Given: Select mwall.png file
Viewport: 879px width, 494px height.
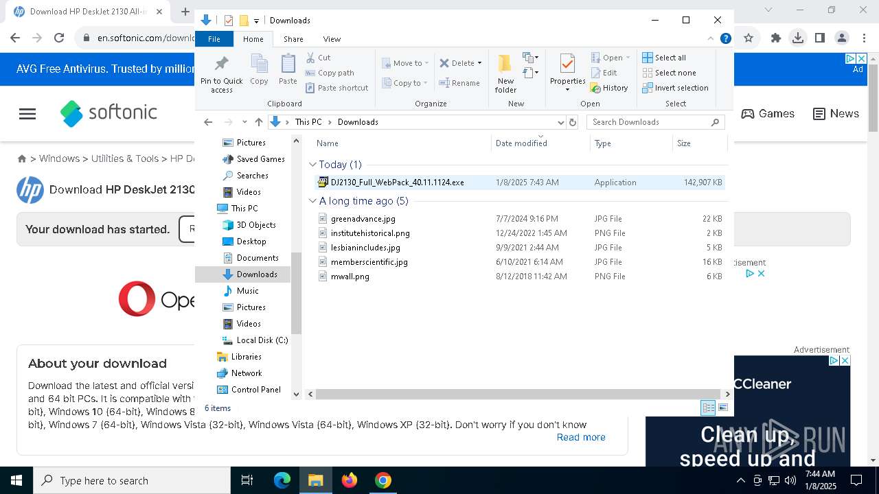Looking at the screenshot, I should [x=519, y=277].
